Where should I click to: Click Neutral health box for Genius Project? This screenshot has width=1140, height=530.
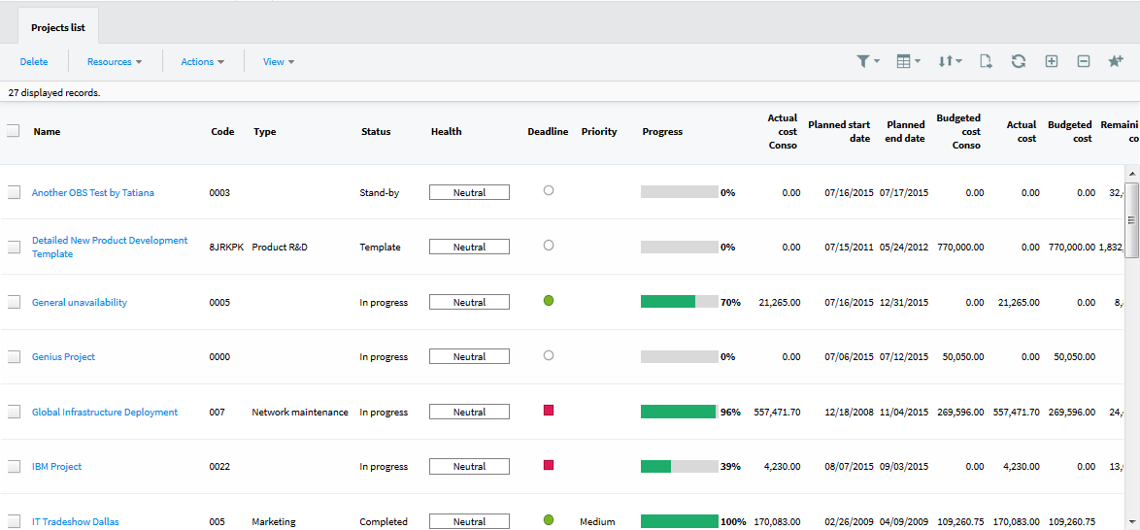pyautogui.click(x=469, y=357)
